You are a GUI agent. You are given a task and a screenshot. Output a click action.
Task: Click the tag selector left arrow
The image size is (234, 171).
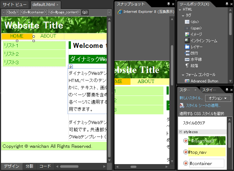3,12
